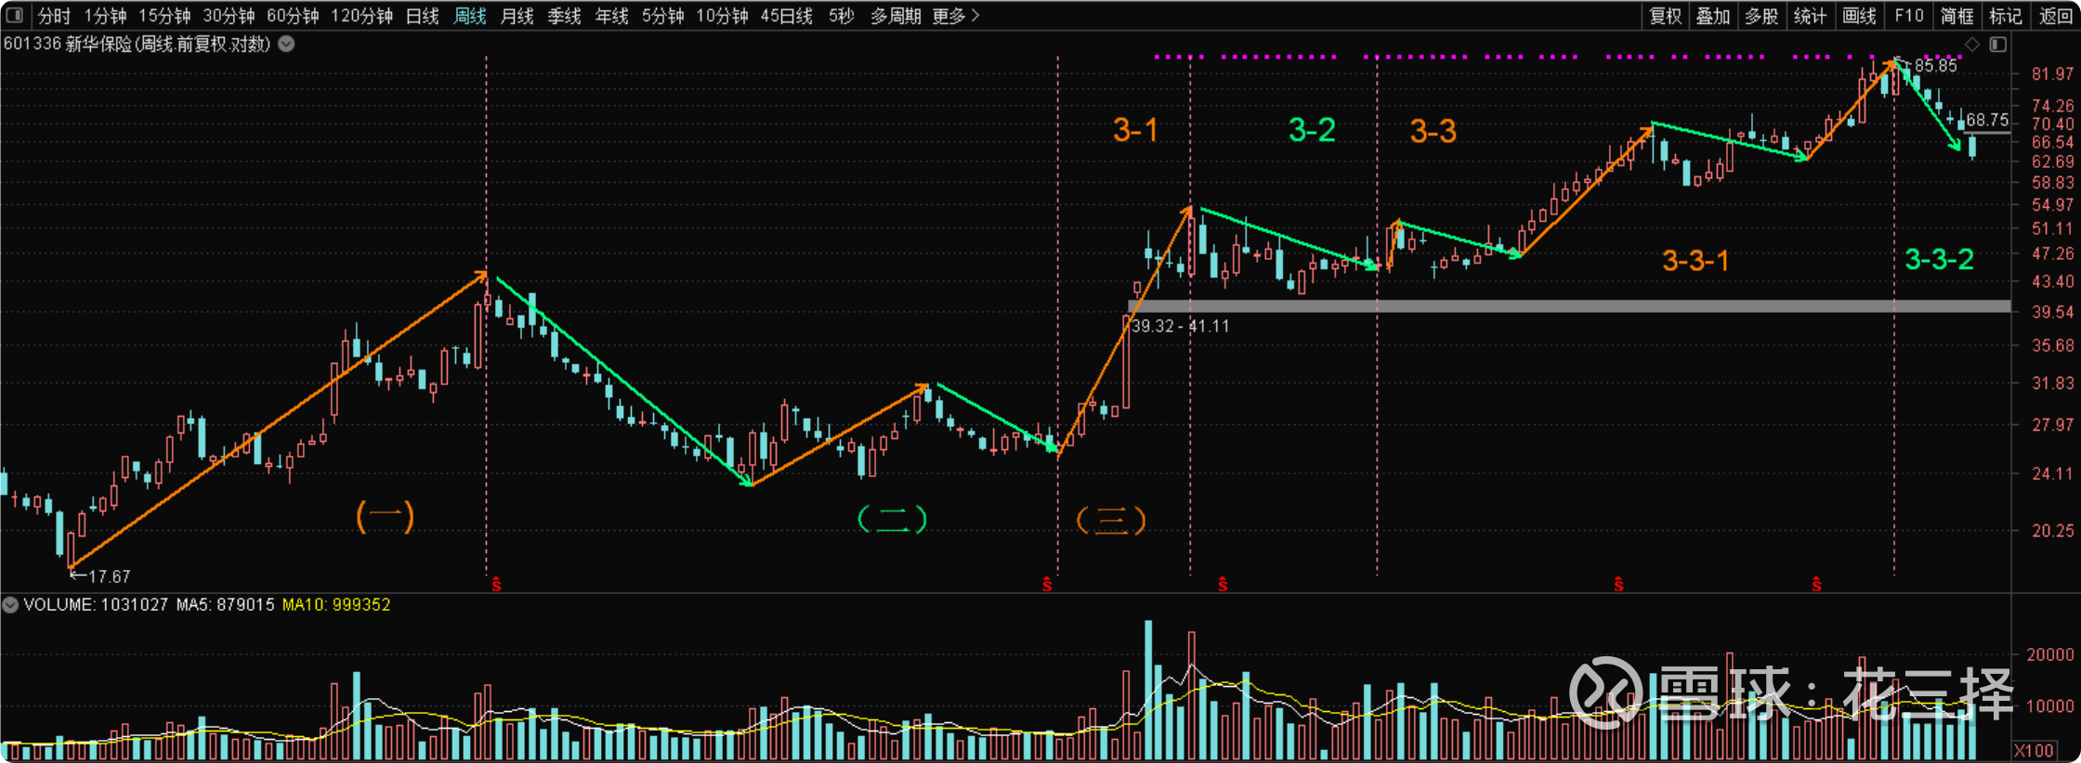This screenshot has width=2081, height=763.
Task: Open the indicator dropdown left of VOLUME
Action: coord(10,605)
